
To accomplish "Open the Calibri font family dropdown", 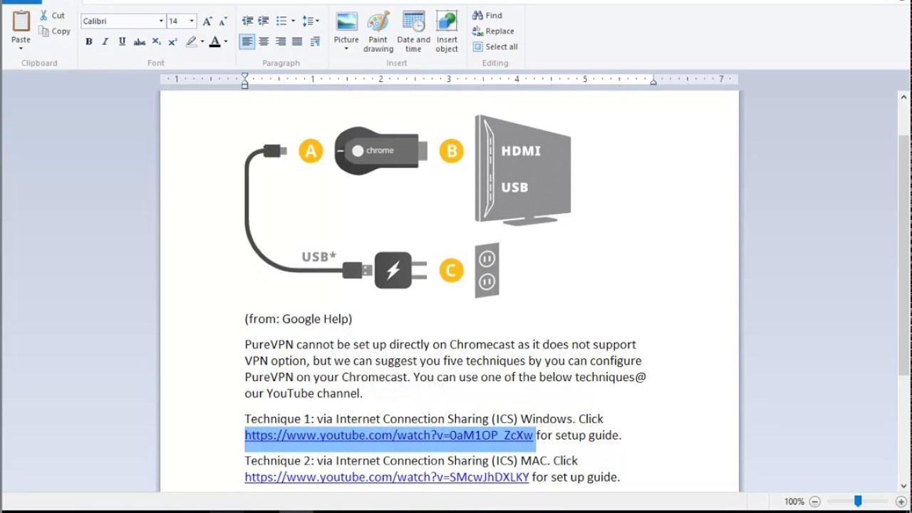I will [161, 21].
